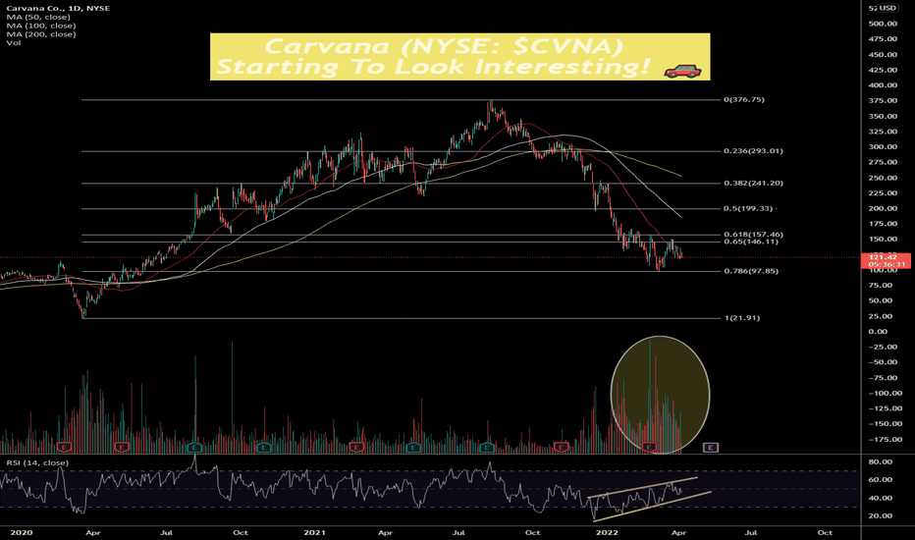Click the Fibonacci label 1(21.91)
The height and width of the screenshot is (540, 915).
click(741, 318)
